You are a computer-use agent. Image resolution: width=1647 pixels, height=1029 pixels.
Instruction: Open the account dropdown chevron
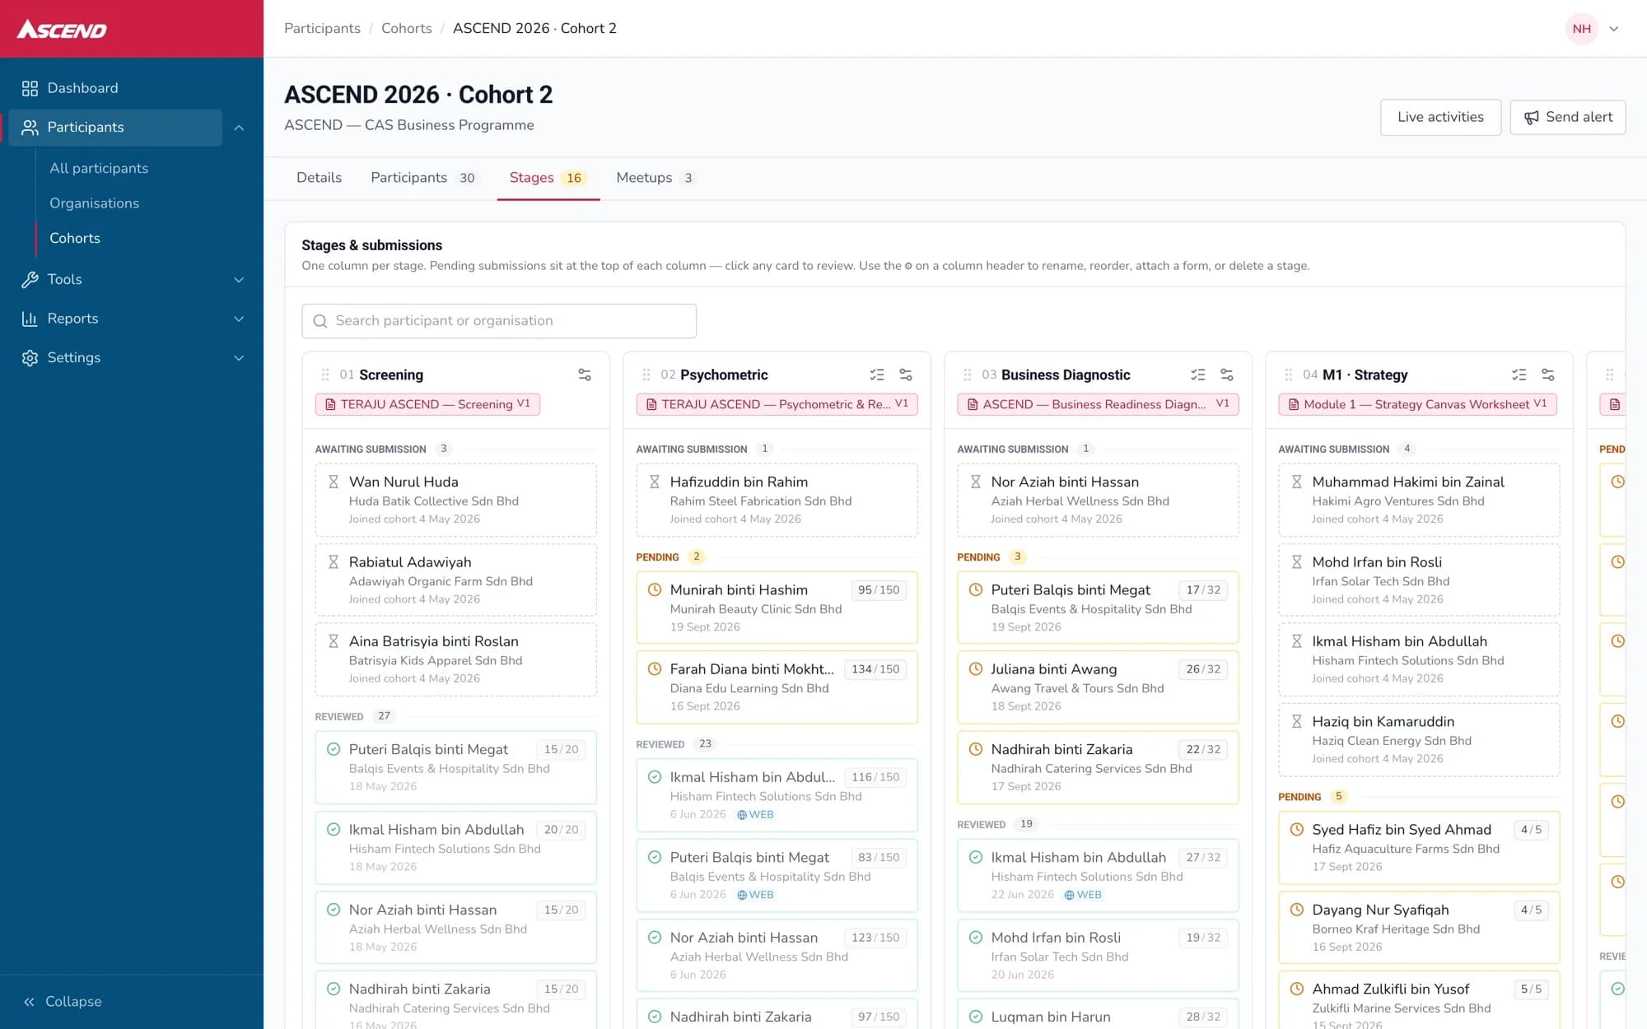[x=1614, y=29]
